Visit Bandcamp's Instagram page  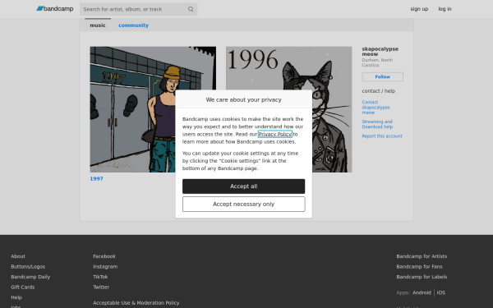tap(105, 266)
